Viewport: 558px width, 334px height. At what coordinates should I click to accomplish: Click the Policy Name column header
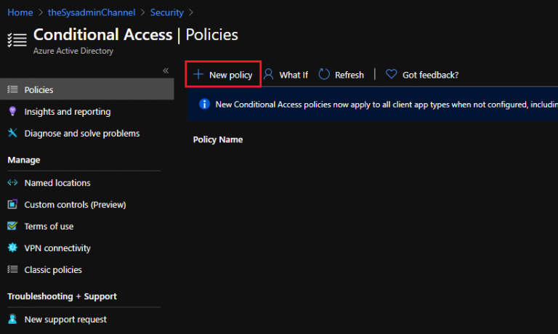point(218,139)
